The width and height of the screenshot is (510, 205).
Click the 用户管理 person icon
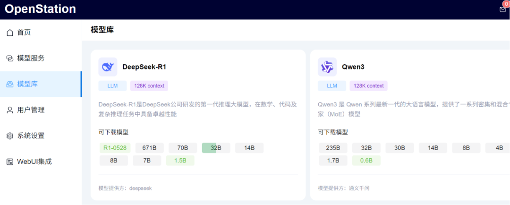coord(10,110)
